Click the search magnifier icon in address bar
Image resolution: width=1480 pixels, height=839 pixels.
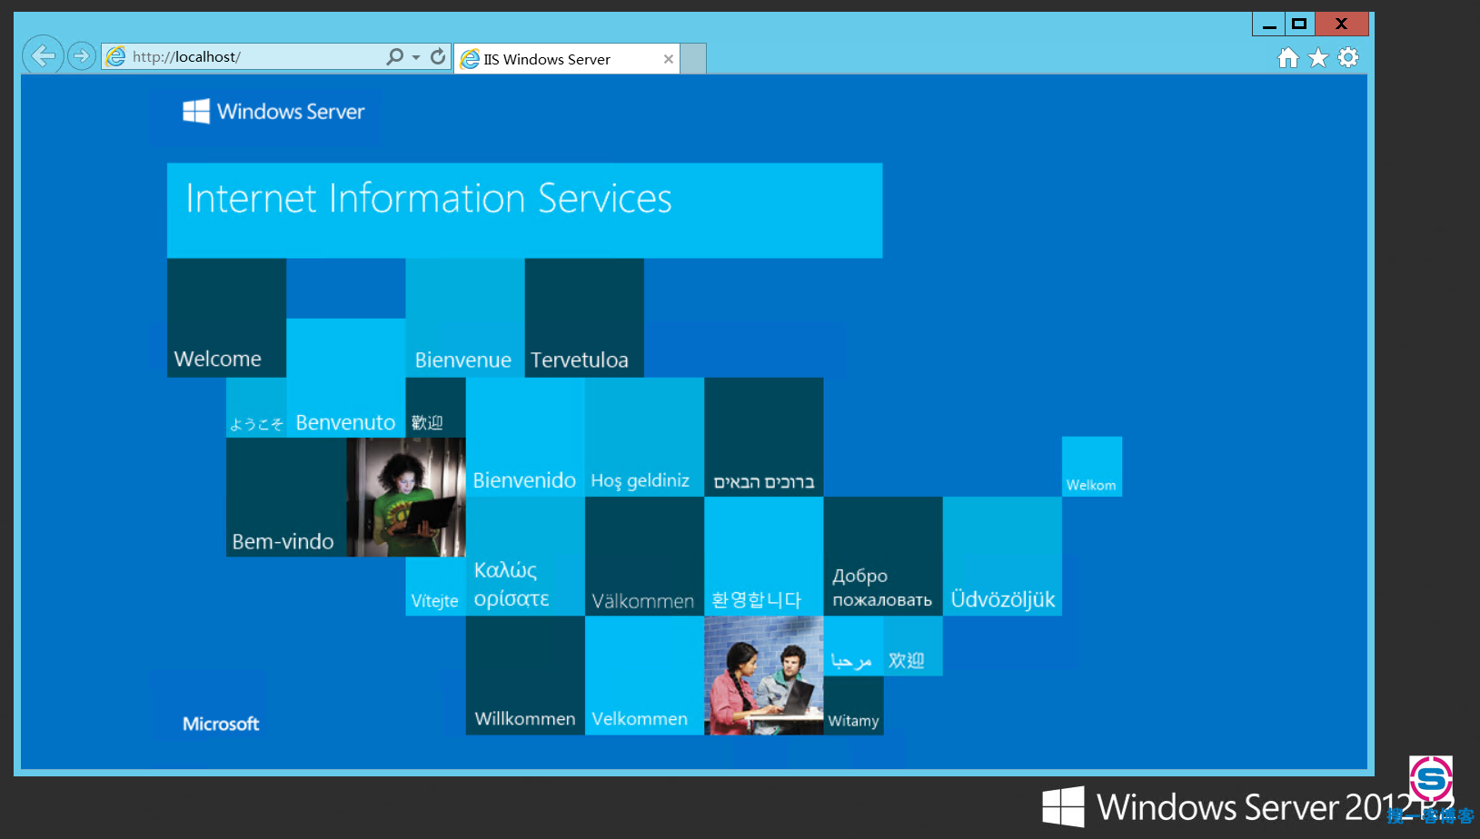tap(394, 56)
